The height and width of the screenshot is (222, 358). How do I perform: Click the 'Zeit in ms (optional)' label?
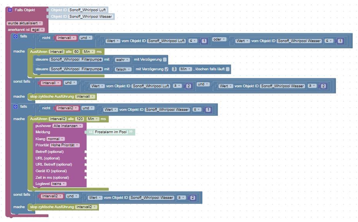point(52,178)
